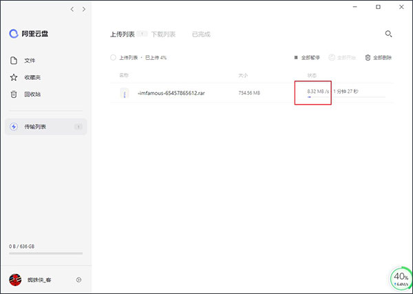Open the search magnifier icon
The width and height of the screenshot is (413, 294).
[x=388, y=34]
